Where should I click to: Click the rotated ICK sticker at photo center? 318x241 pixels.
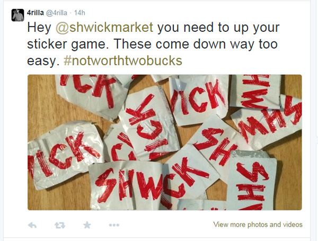click(x=148, y=123)
